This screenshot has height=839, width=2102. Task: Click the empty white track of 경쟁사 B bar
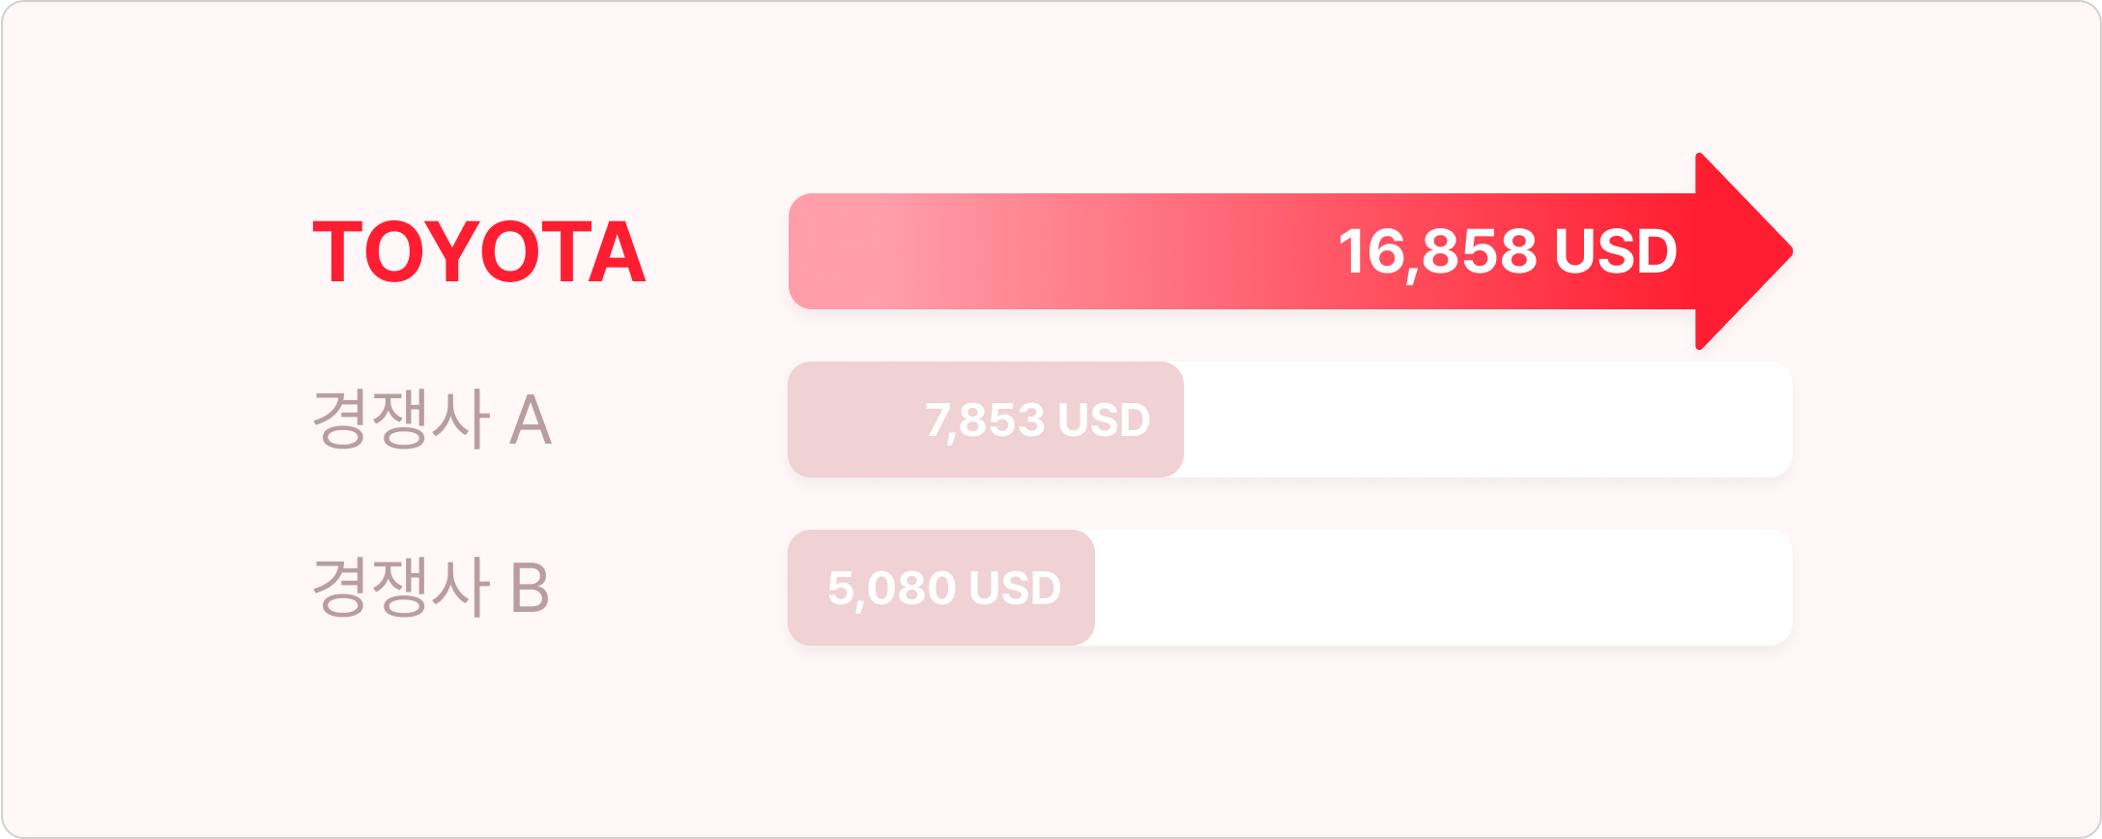[x=1442, y=588]
